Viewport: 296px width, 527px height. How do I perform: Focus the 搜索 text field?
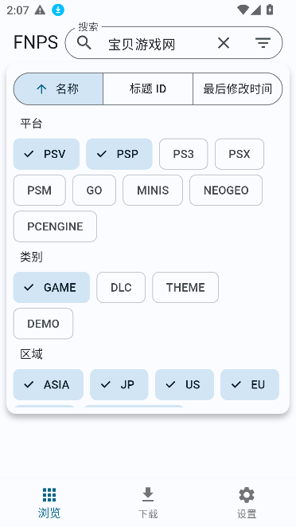[158, 44]
